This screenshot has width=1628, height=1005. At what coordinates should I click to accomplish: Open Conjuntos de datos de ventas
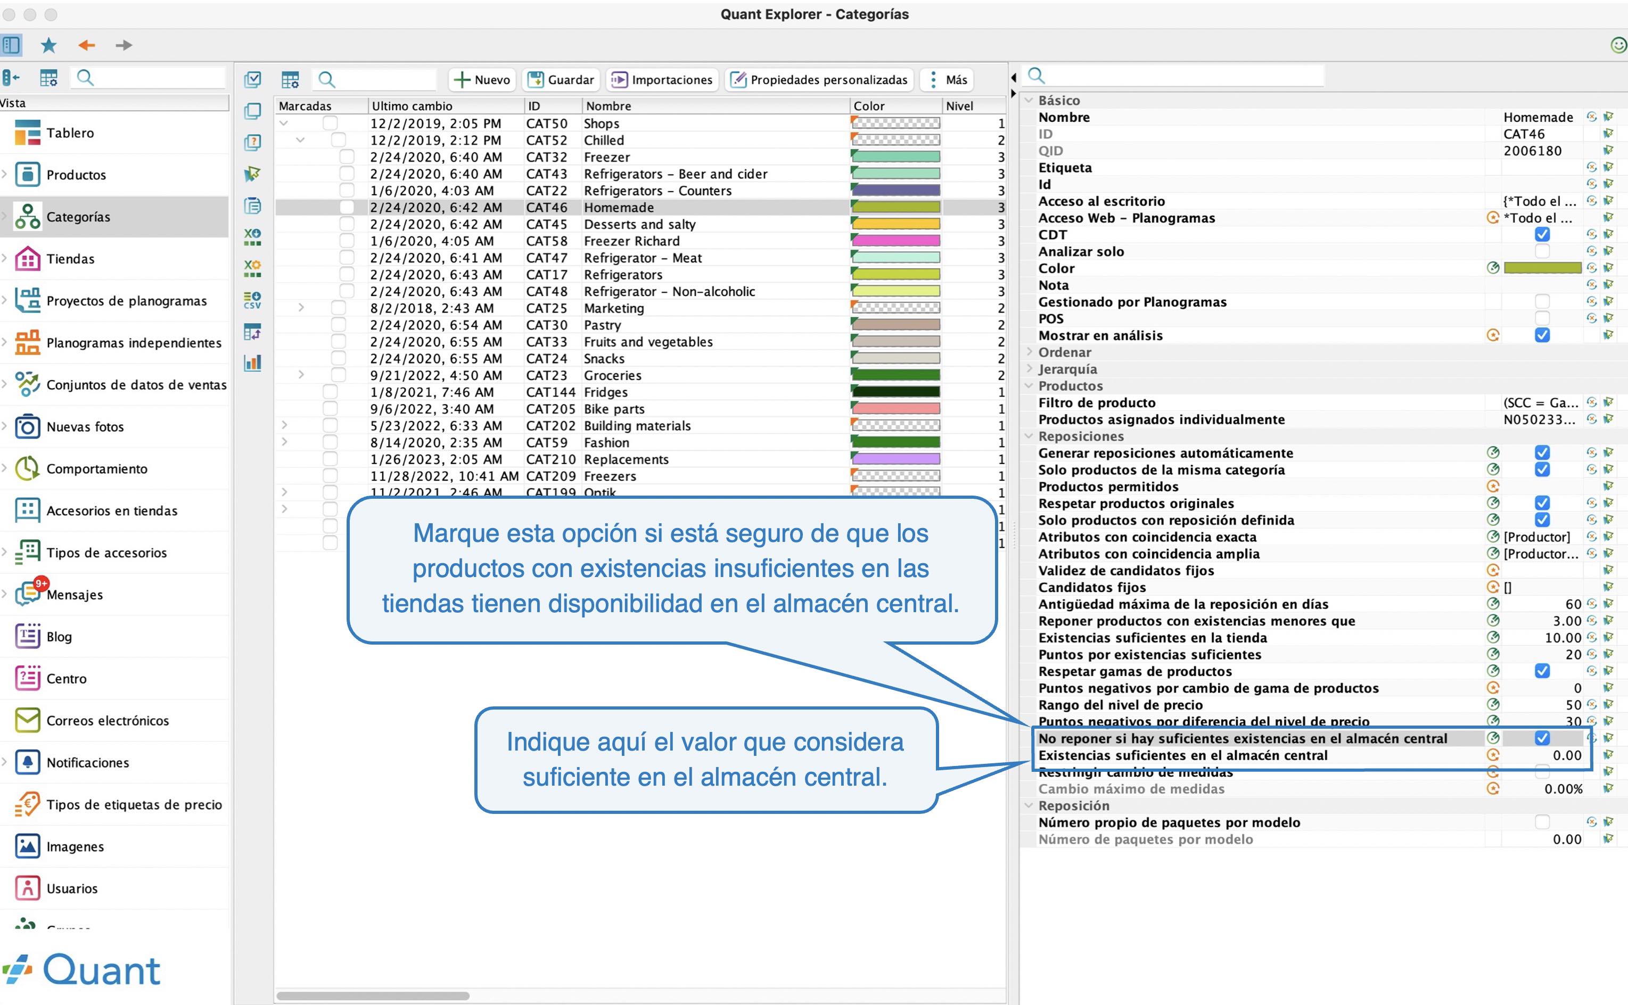(x=114, y=384)
